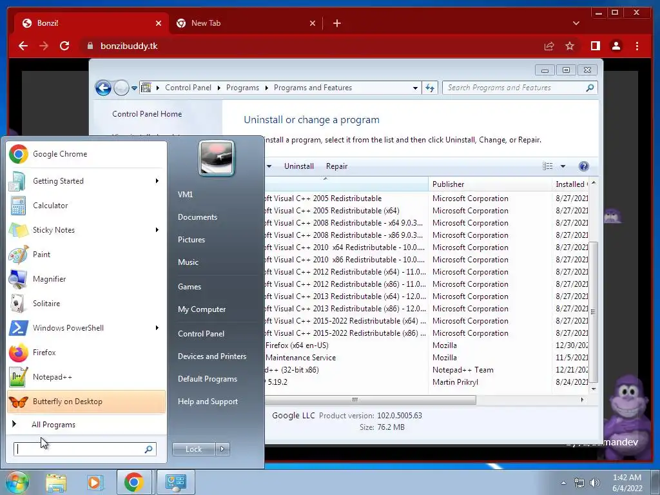Image resolution: width=660 pixels, height=495 pixels.
Task: Open address bar history dropdown in Control Panel
Action: [416, 88]
